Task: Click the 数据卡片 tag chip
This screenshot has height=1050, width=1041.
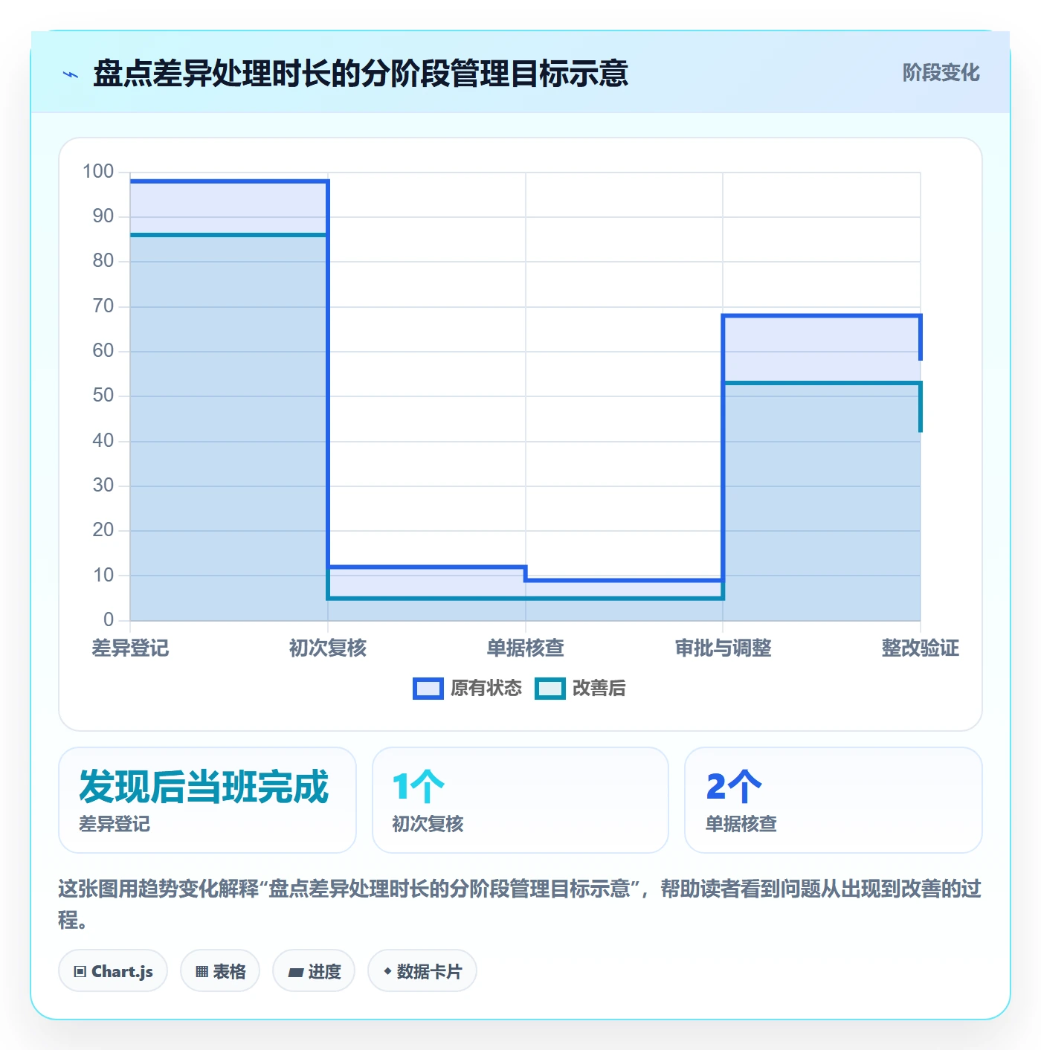Action: [422, 970]
